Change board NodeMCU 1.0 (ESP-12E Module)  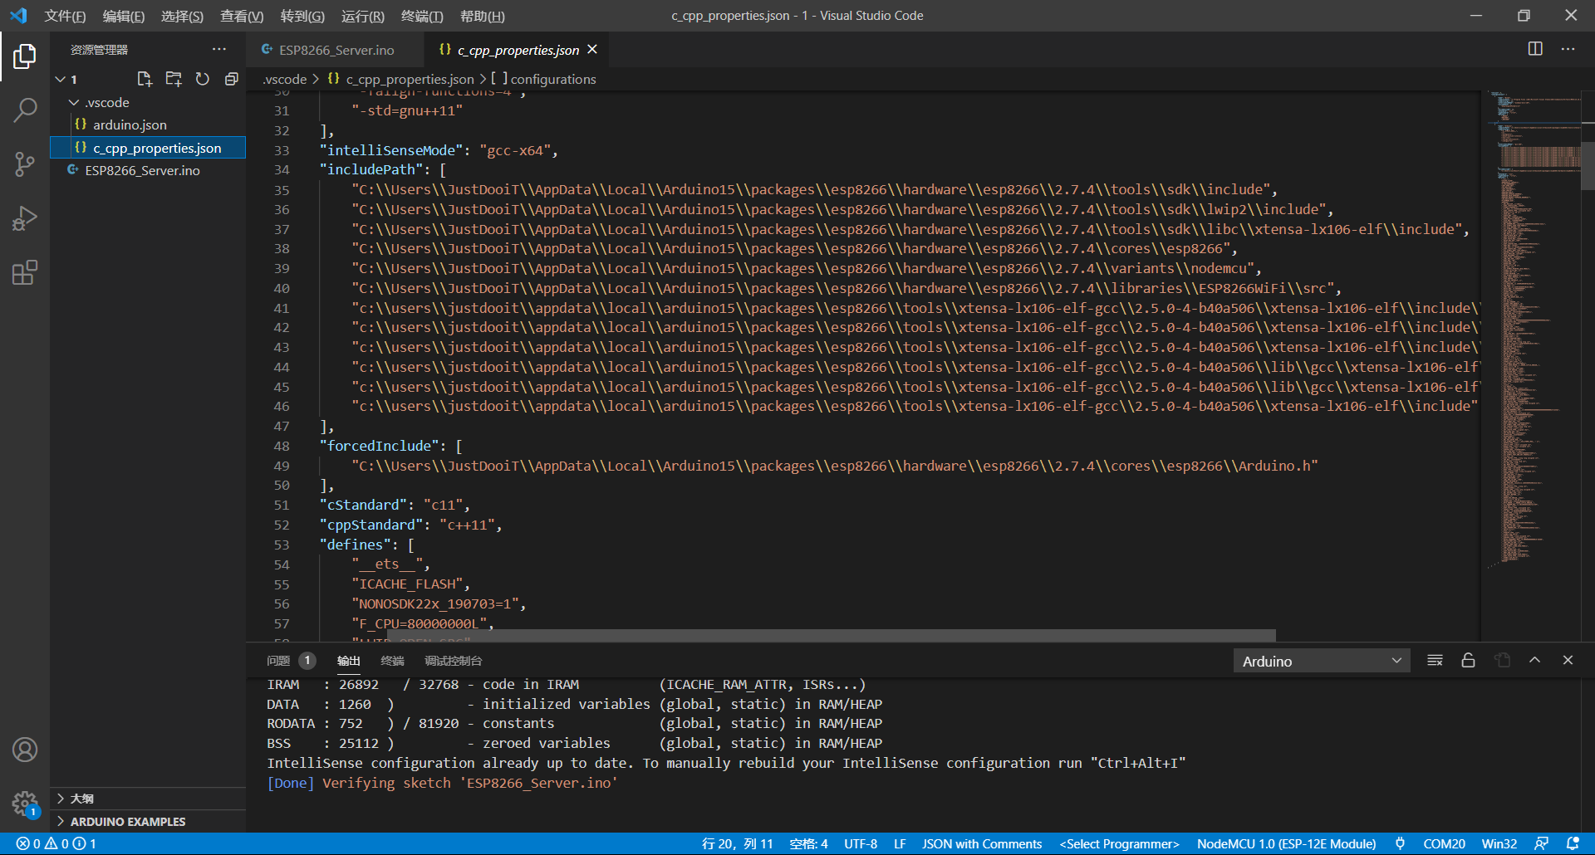[1286, 843]
